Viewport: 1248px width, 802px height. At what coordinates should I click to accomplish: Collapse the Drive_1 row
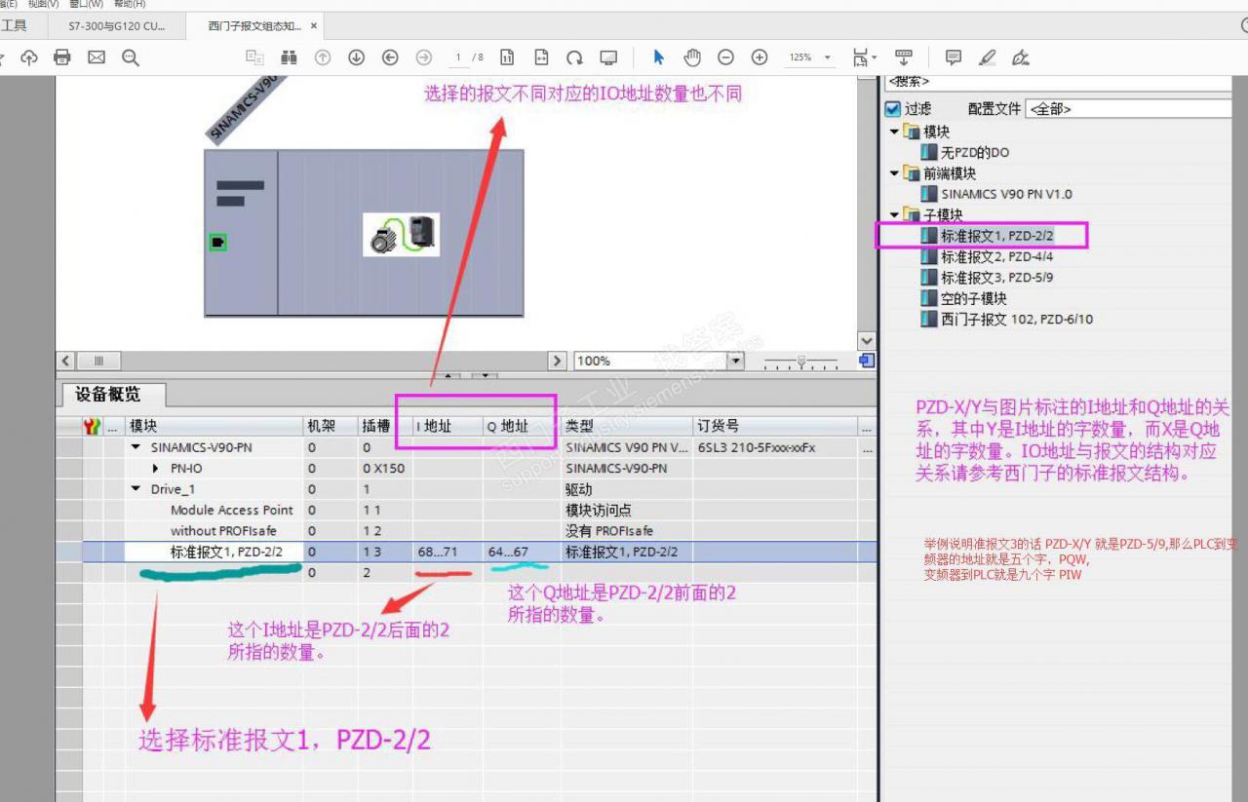pyautogui.click(x=136, y=489)
